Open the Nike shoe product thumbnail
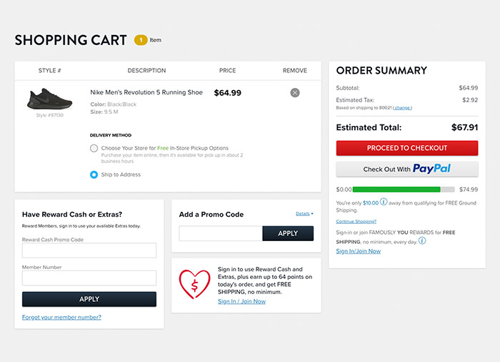This screenshot has width=500, height=362. tap(50, 99)
